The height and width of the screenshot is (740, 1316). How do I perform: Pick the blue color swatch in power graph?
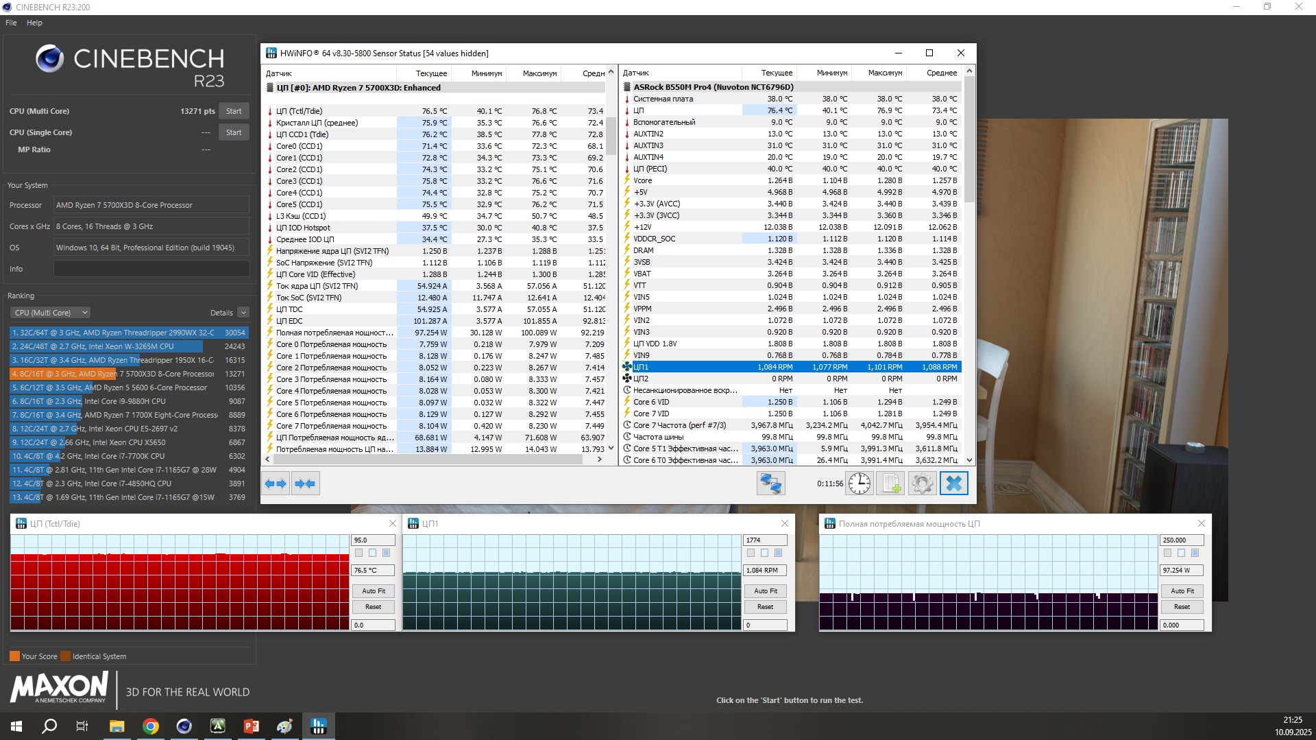[1195, 553]
